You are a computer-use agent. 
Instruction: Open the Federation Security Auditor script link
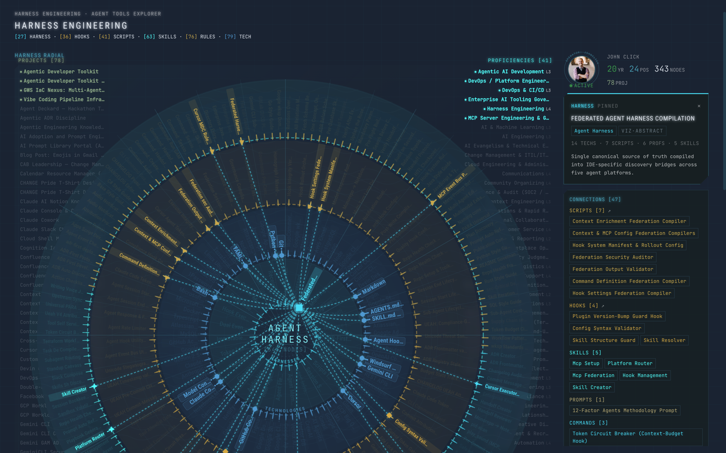pos(613,257)
